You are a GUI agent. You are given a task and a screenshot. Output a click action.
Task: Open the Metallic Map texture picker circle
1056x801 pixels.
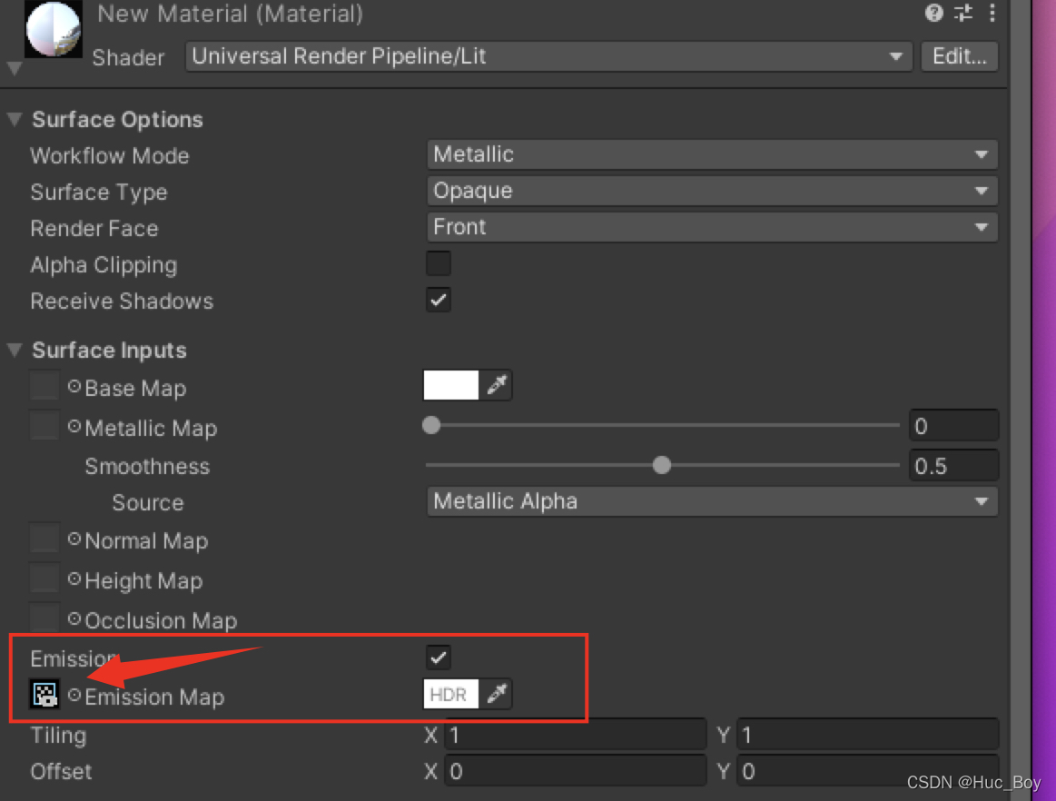click(x=74, y=427)
